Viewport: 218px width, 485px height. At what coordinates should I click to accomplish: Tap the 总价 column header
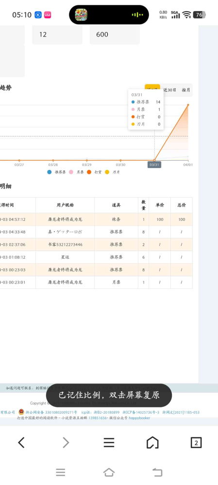pos(182,205)
